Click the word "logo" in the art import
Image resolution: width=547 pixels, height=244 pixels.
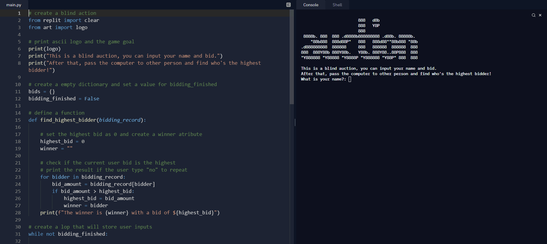(x=81, y=28)
